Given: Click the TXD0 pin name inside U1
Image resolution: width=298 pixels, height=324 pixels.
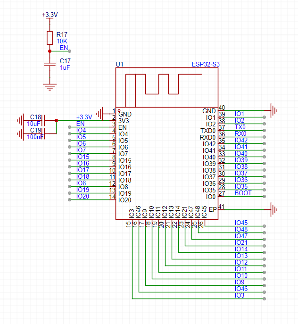Looking at the screenshot, I should (208, 131).
